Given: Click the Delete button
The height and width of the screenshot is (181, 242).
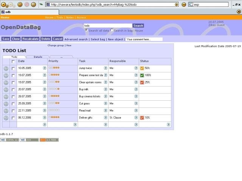Looking at the screenshot, I should tap(46, 39).
